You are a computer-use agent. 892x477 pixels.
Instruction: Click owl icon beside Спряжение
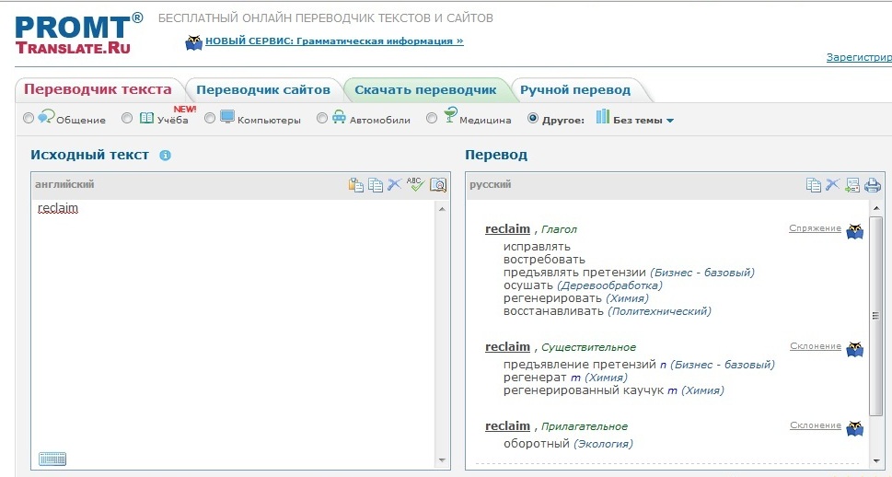click(x=855, y=230)
